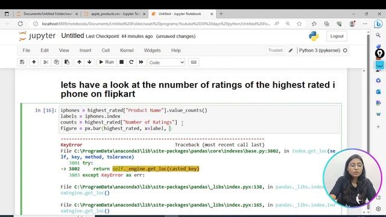Screen dimensions: 386x217
Task: Reload the page with the refresh icon
Action: tap(21, 24)
